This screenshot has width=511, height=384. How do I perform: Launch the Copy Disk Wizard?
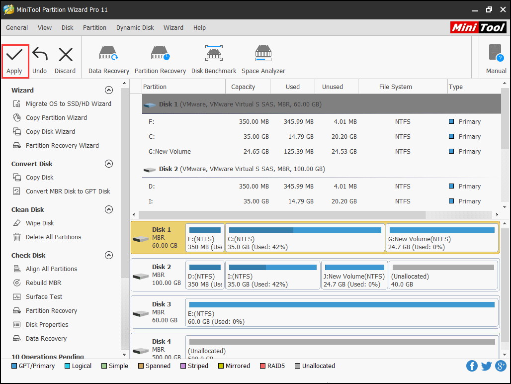(44, 132)
